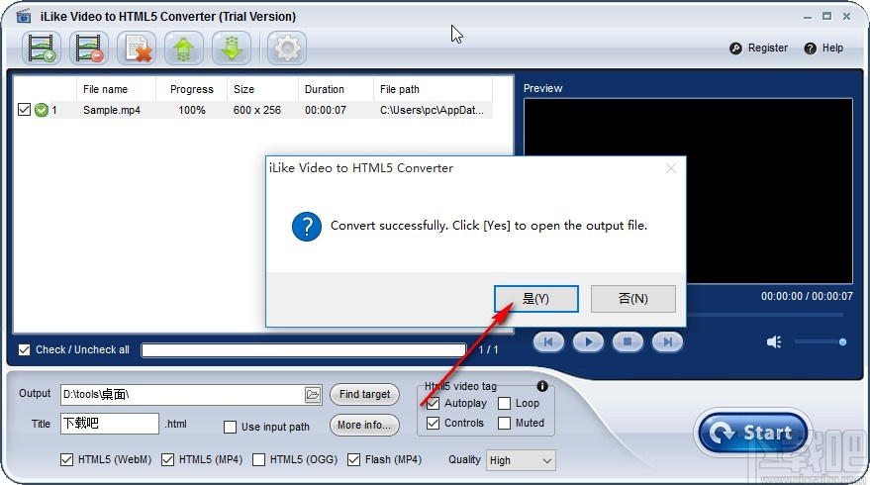Click the Find target button
Viewport: 870px width, 485px height.
coord(364,395)
